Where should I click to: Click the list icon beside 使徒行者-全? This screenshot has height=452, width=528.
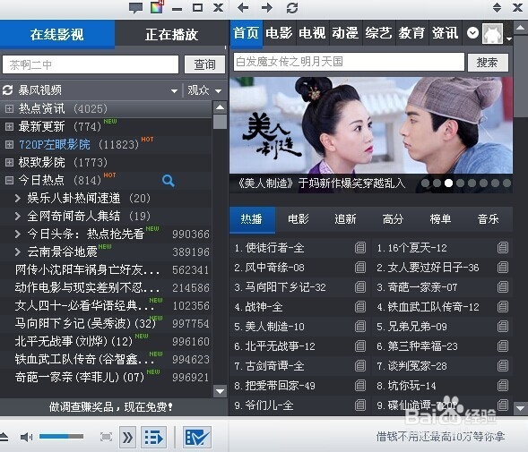[360, 248]
